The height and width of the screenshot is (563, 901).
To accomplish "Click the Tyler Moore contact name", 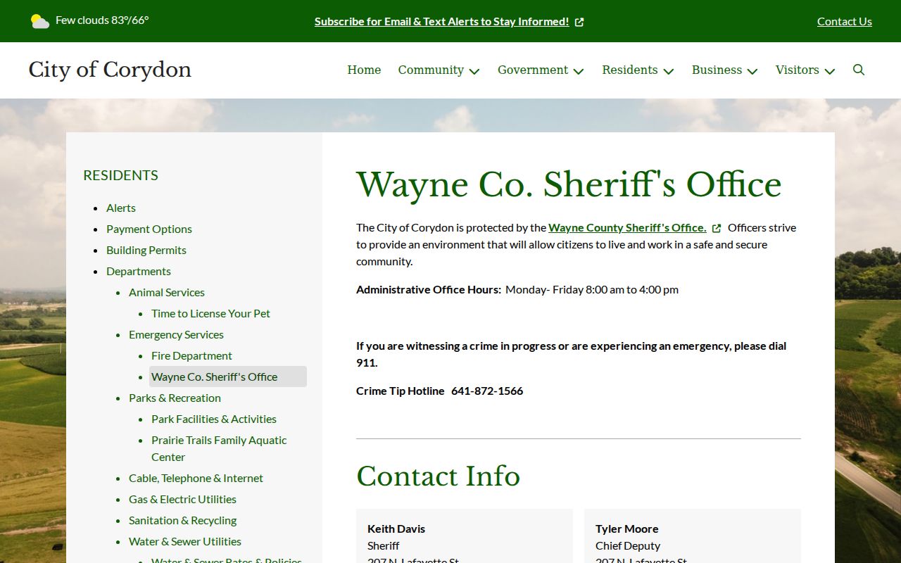I will point(627,529).
